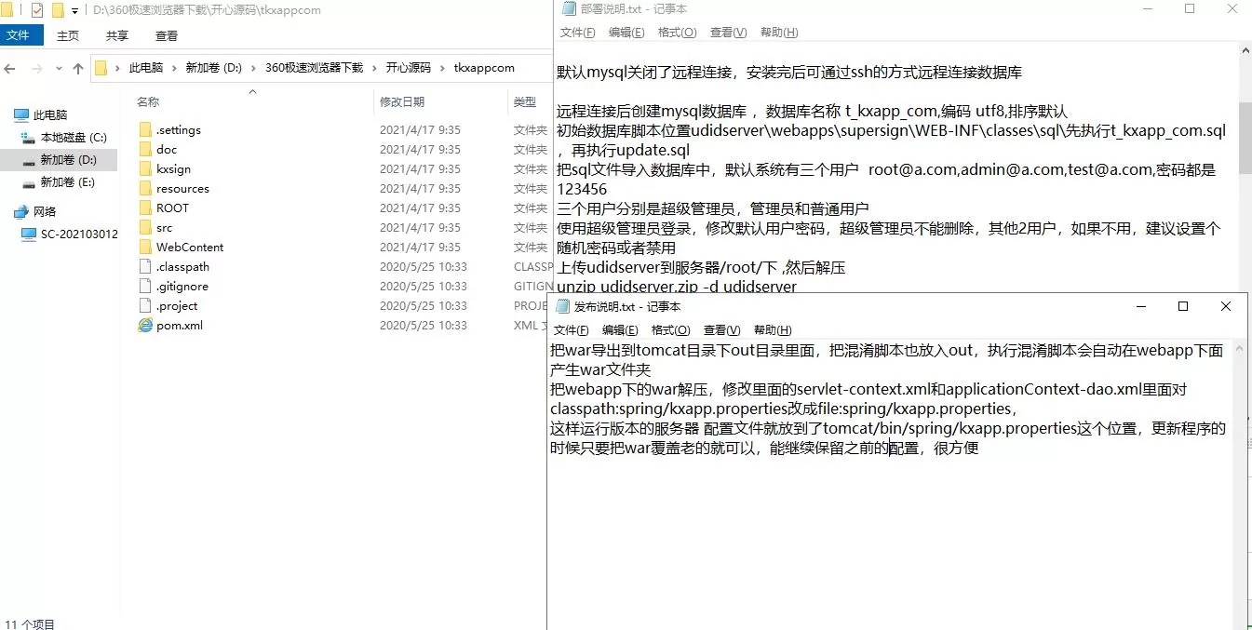This screenshot has height=630, width=1252.
Task: Switch to the 共享 ribbon tab
Action: coord(117,35)
